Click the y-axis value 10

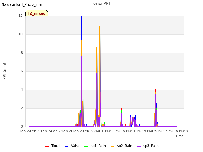[x=20, y=34]
